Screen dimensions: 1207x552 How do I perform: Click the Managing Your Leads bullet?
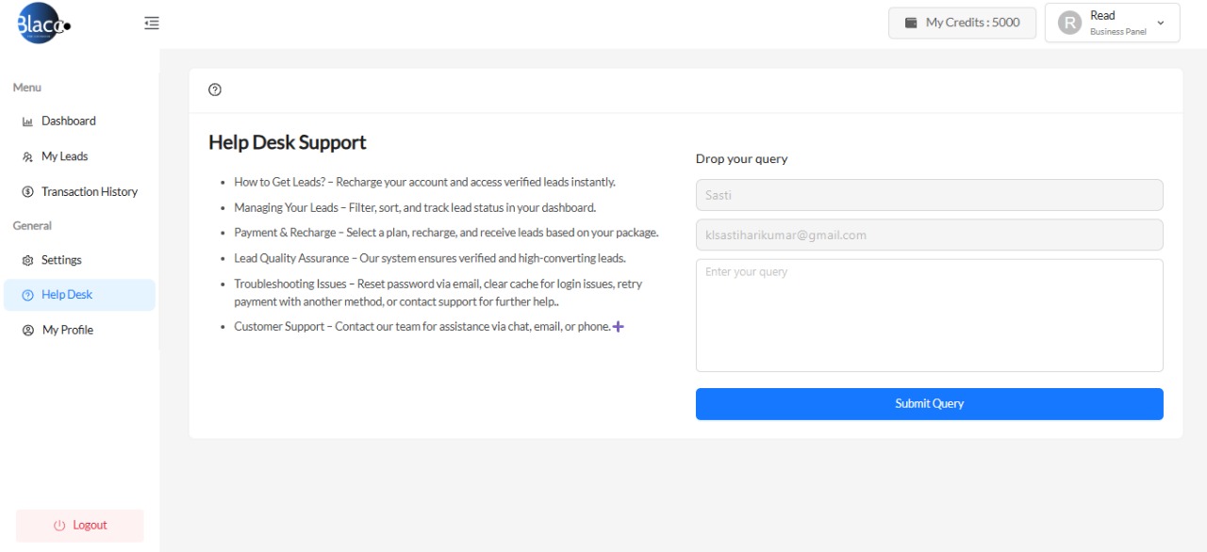tap(415, 207)
